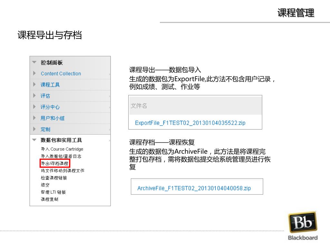
Task: Open the 用户和小组 link
Action: [53, 118]
